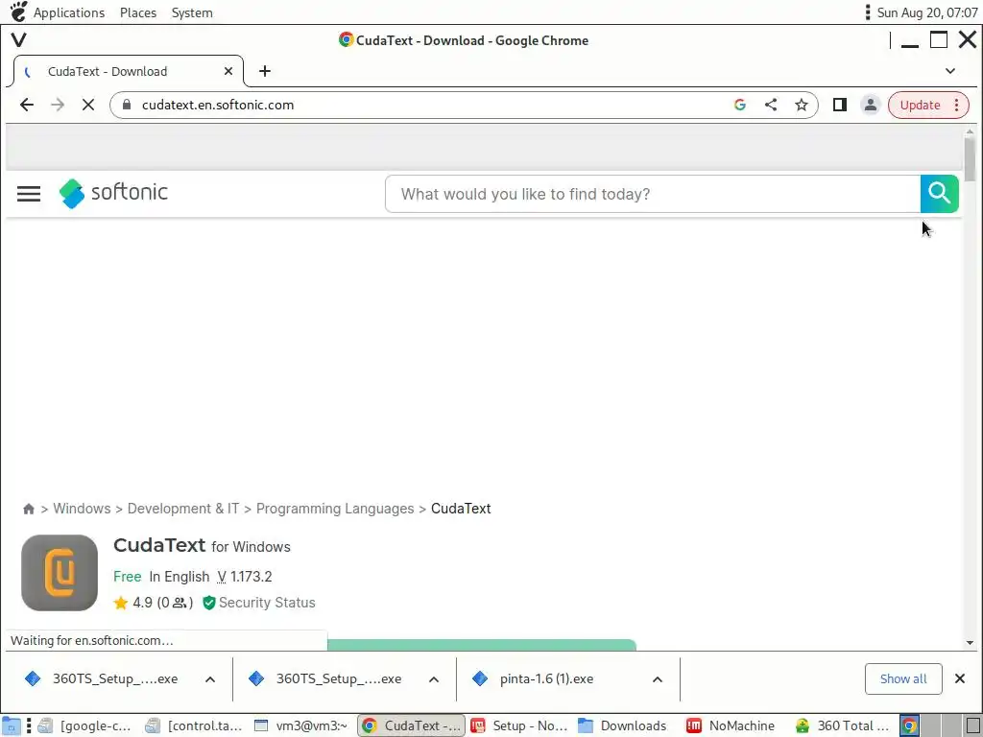Viewport: 983px width, 737px height.
Task: Click the address bar URL
Action: point(218,105)
